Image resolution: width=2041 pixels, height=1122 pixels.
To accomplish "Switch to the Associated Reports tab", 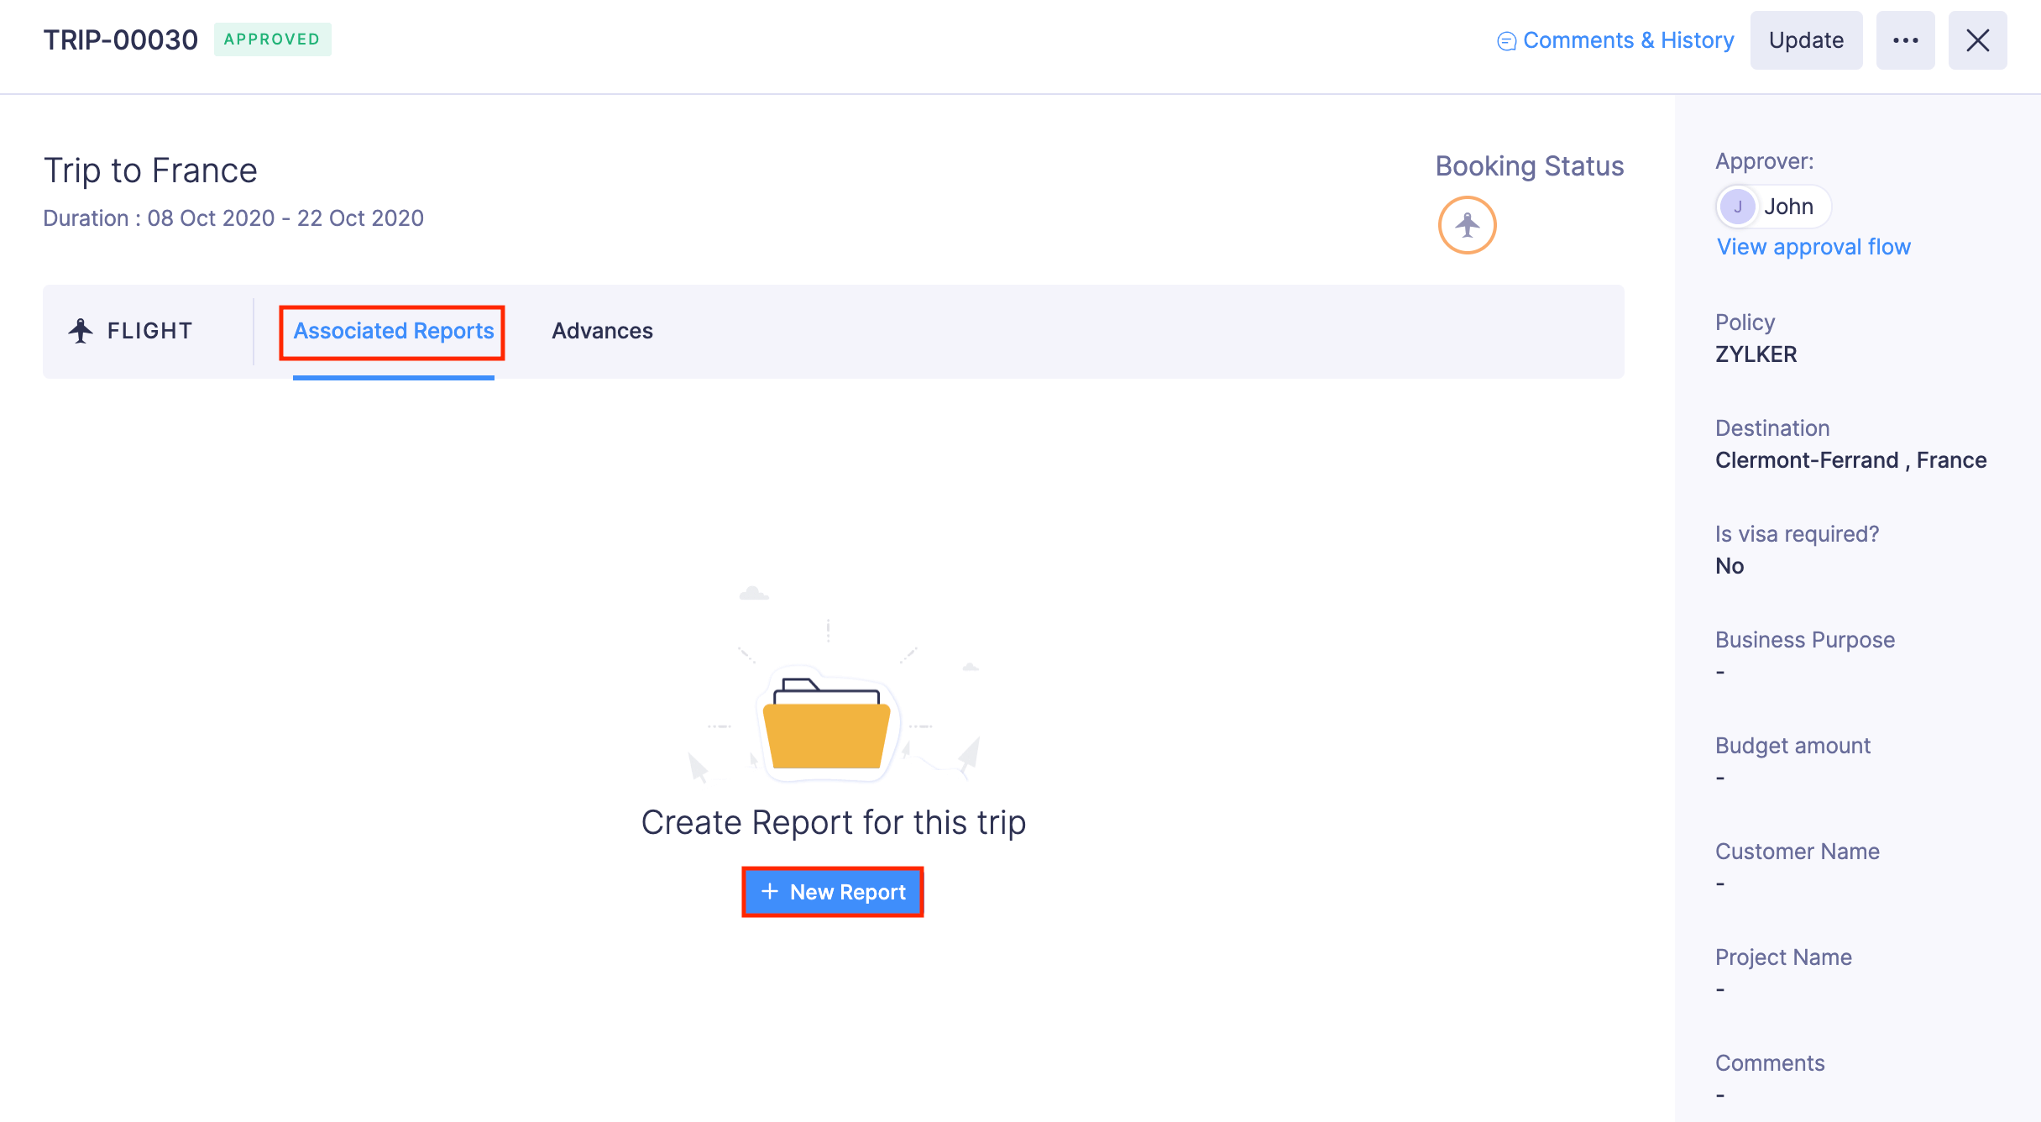I will coord(392,331).
